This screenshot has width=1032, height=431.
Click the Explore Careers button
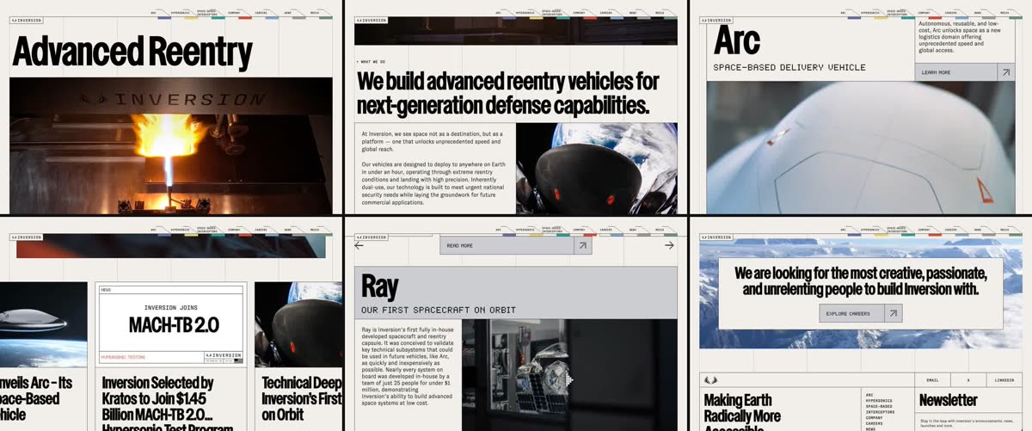click(x=861, y=313)
